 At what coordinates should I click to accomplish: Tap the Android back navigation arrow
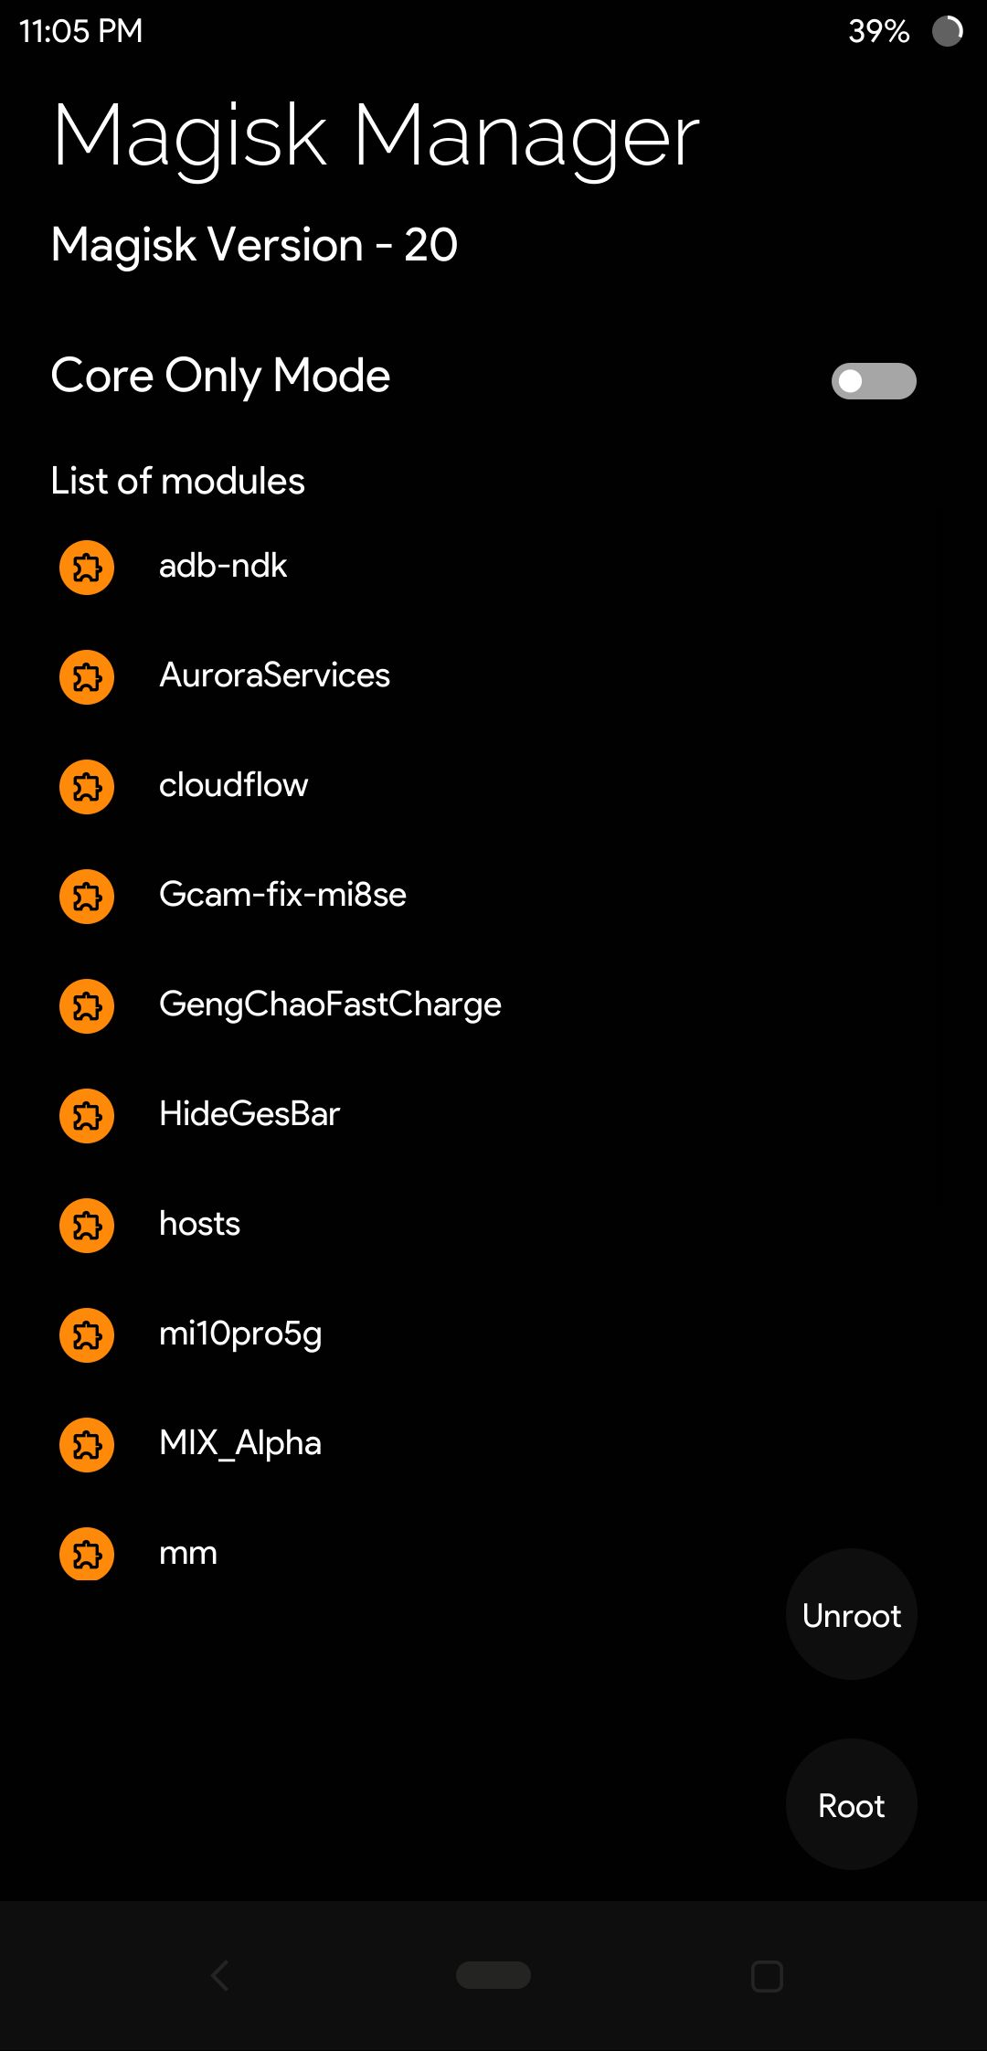click(x=219, y=1975)
